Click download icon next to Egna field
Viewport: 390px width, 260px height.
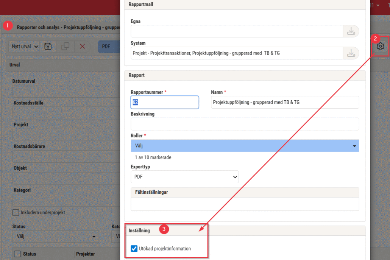pos(351,31)
